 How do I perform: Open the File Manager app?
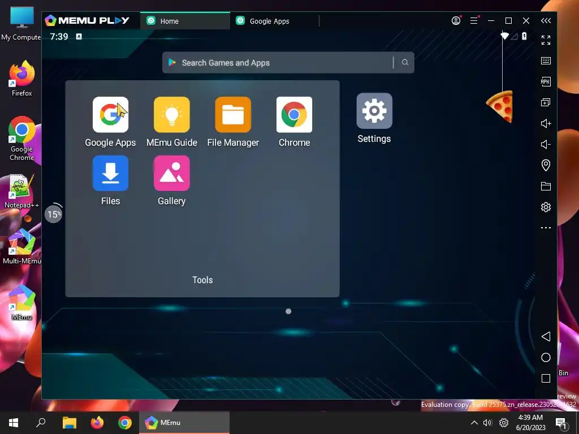(233, 114)
